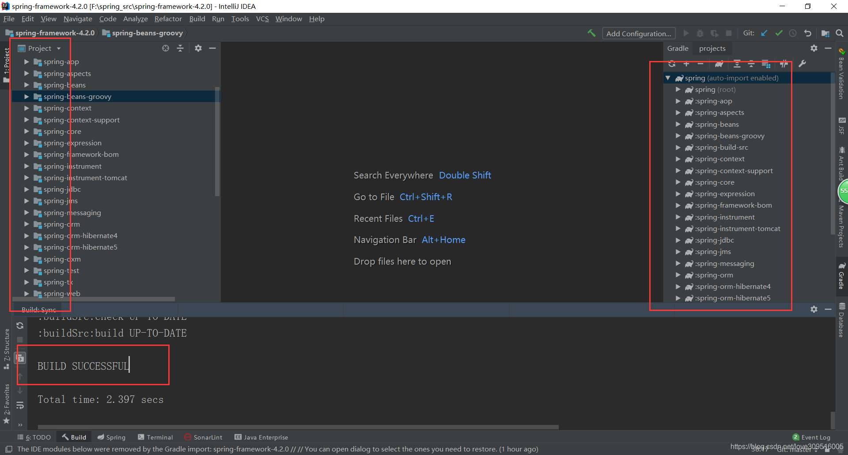Click Build panel gear settings icon
The width and height of the screenshot is (848, 455).
(x=814, y=309)
